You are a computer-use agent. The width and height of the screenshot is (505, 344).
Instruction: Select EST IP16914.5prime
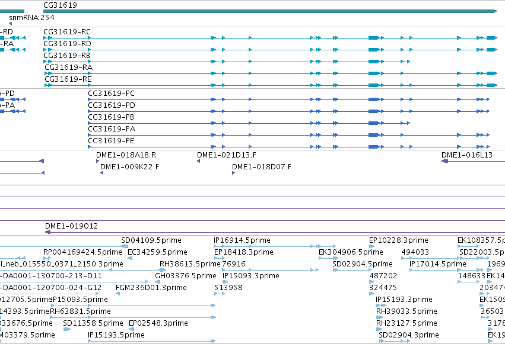coord(242,240)
